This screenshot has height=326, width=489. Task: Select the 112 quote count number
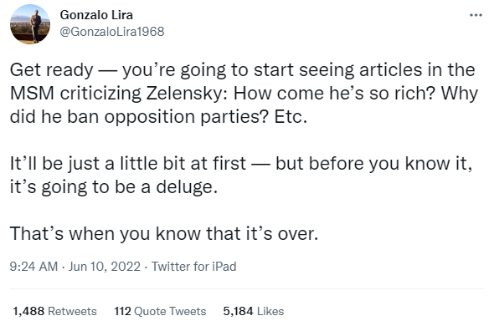click(x=122, y=311)
